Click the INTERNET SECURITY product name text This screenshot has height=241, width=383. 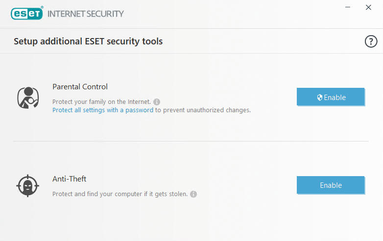coord(86,14)
